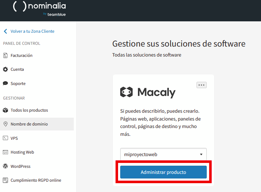Screen dimensions: 261x192
Task: Click the Todos los productos box icon
Action: 5,110
